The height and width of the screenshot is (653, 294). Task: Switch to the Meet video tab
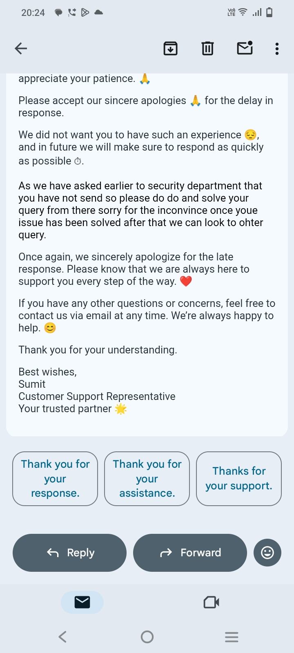(x=211, y=602)
